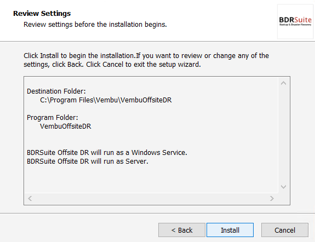
Task: Click the Destination Folder label
Action: coord(56,91)
